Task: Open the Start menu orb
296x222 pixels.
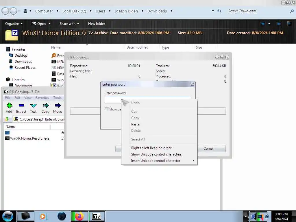Action: (8, 216)
